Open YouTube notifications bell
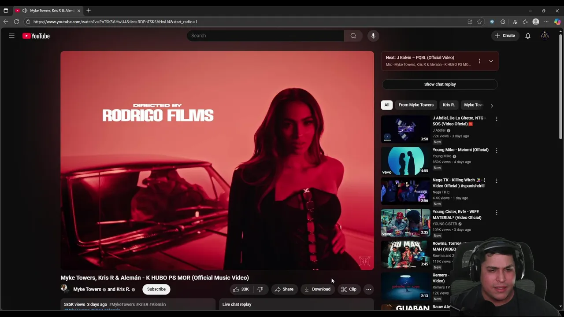564x317 pixels. [x=527, y=36]
